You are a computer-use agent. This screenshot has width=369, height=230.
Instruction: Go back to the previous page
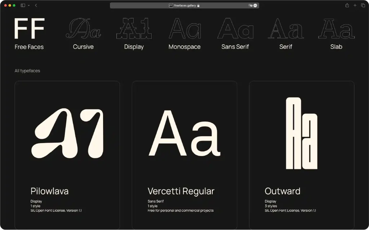coord(36,5)
